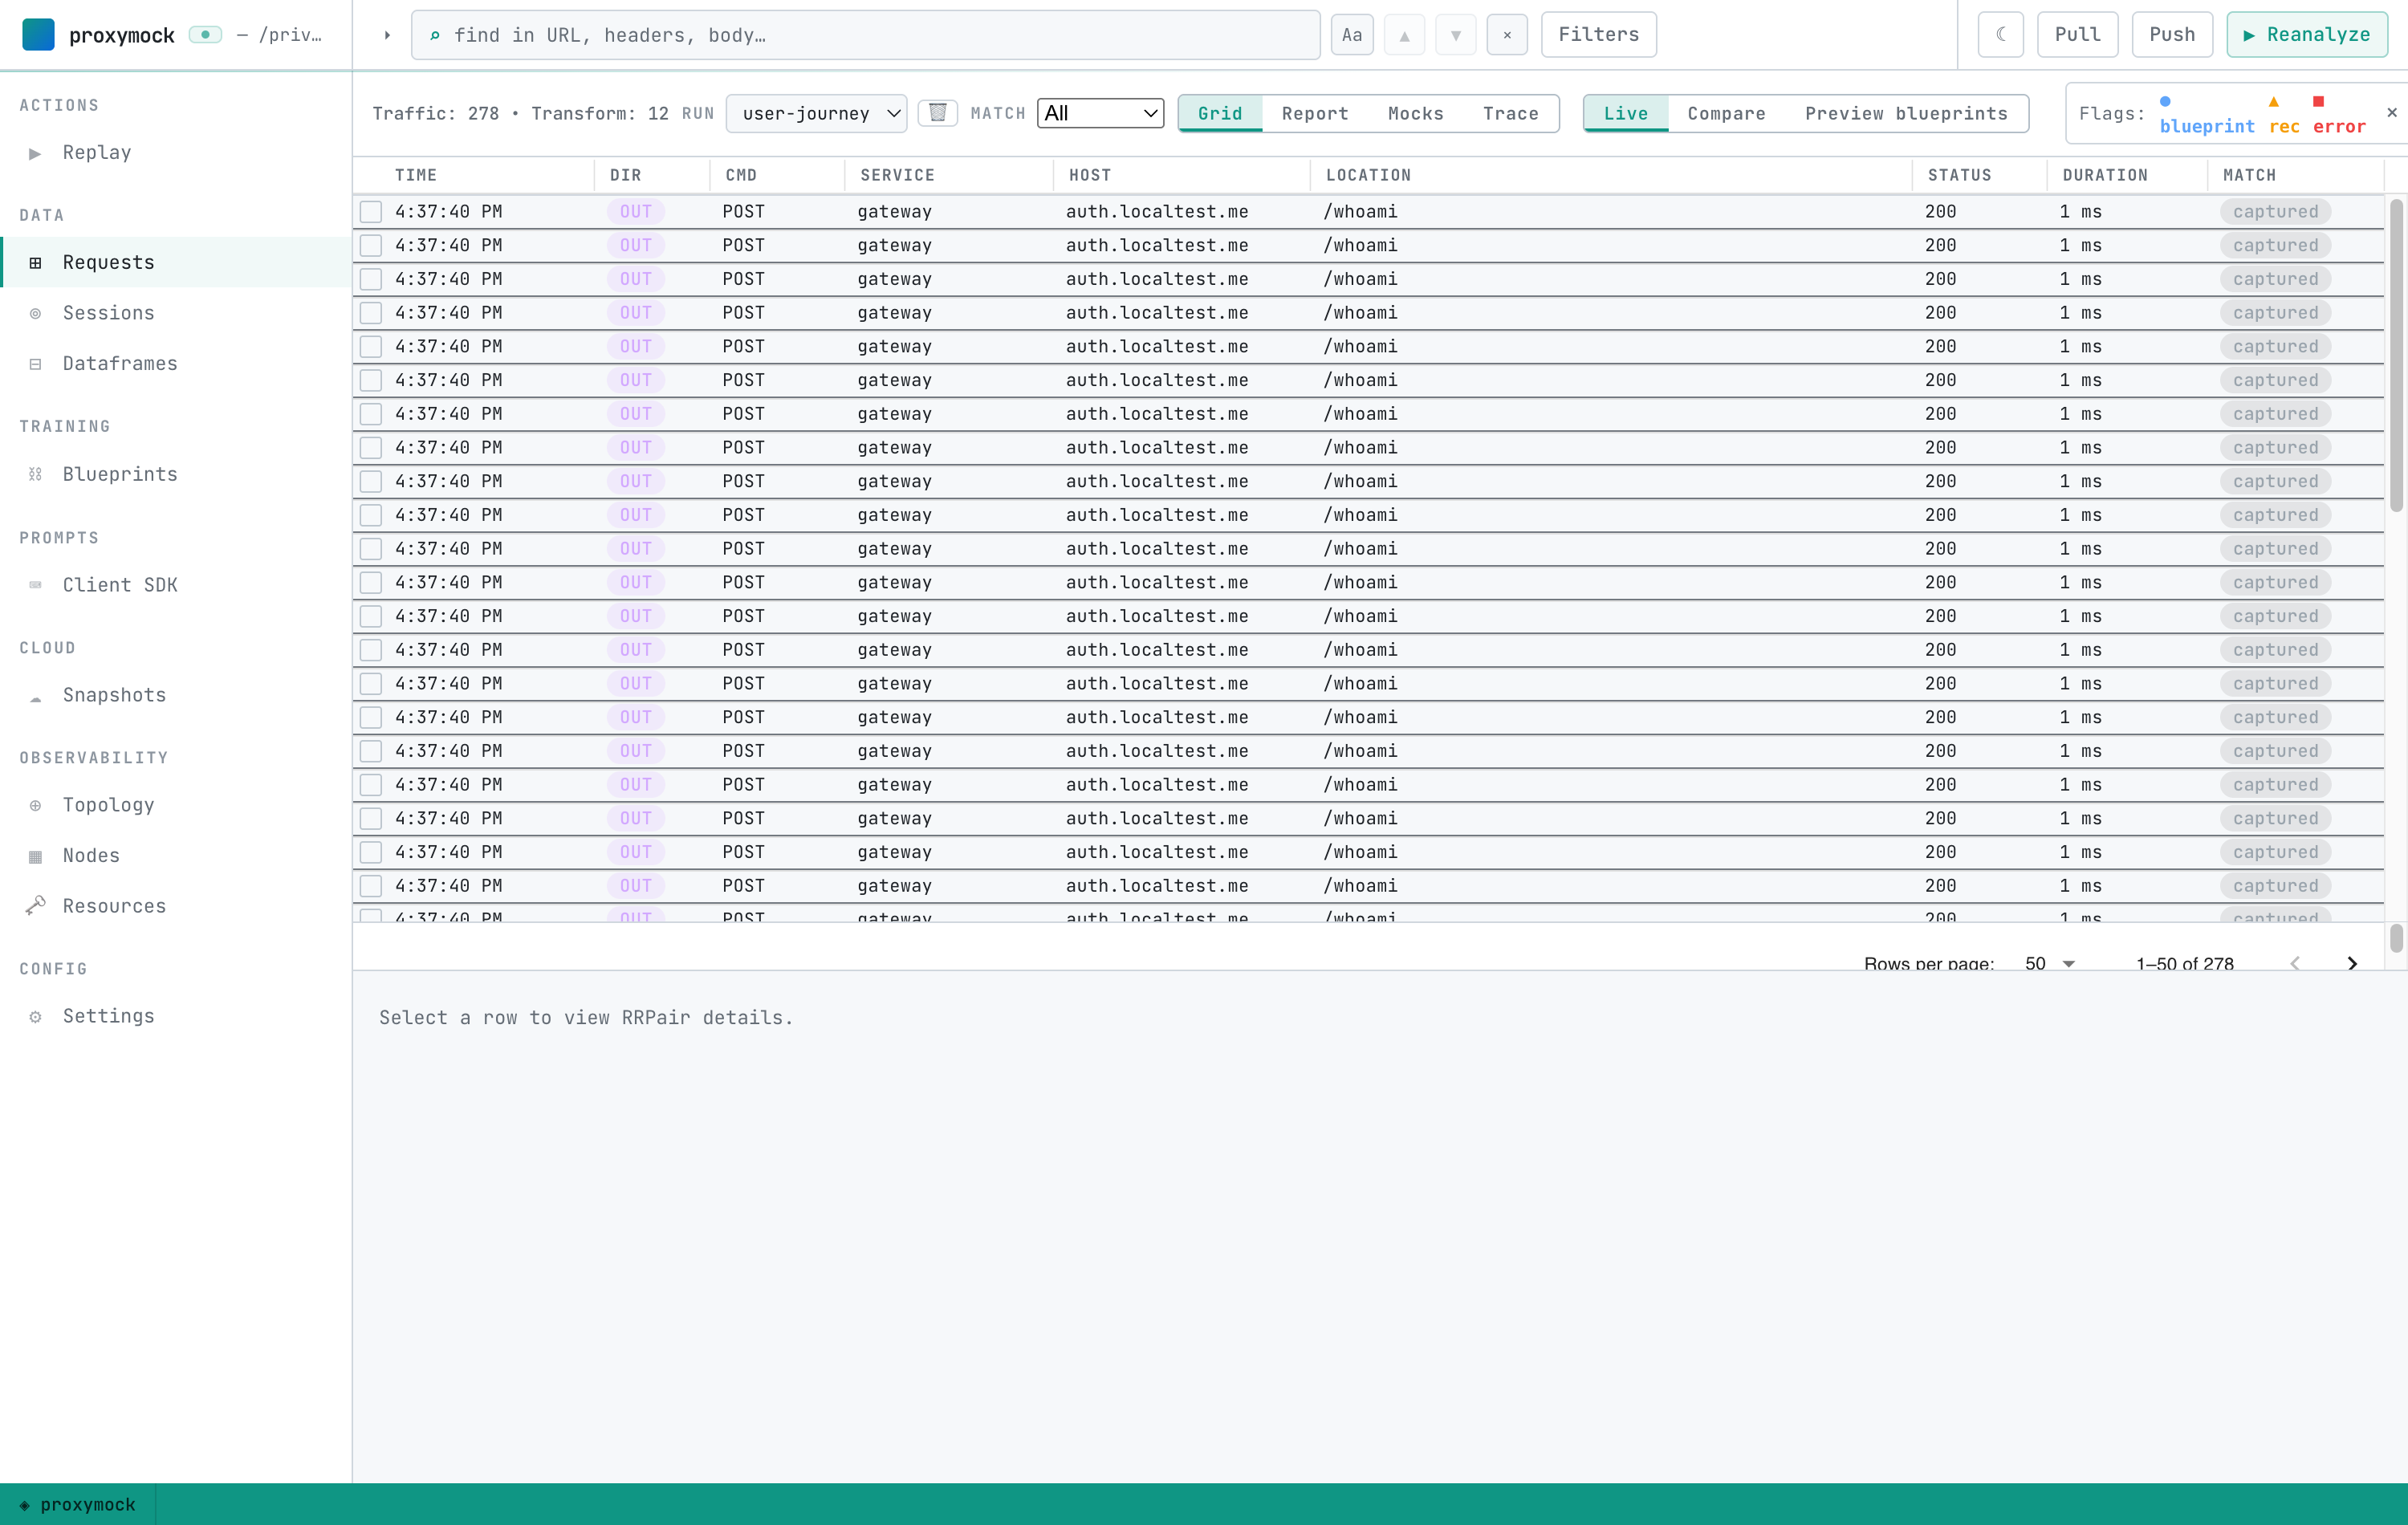
Task: Select the Preview blueprints tab
Action: (x=1906, y=113)
